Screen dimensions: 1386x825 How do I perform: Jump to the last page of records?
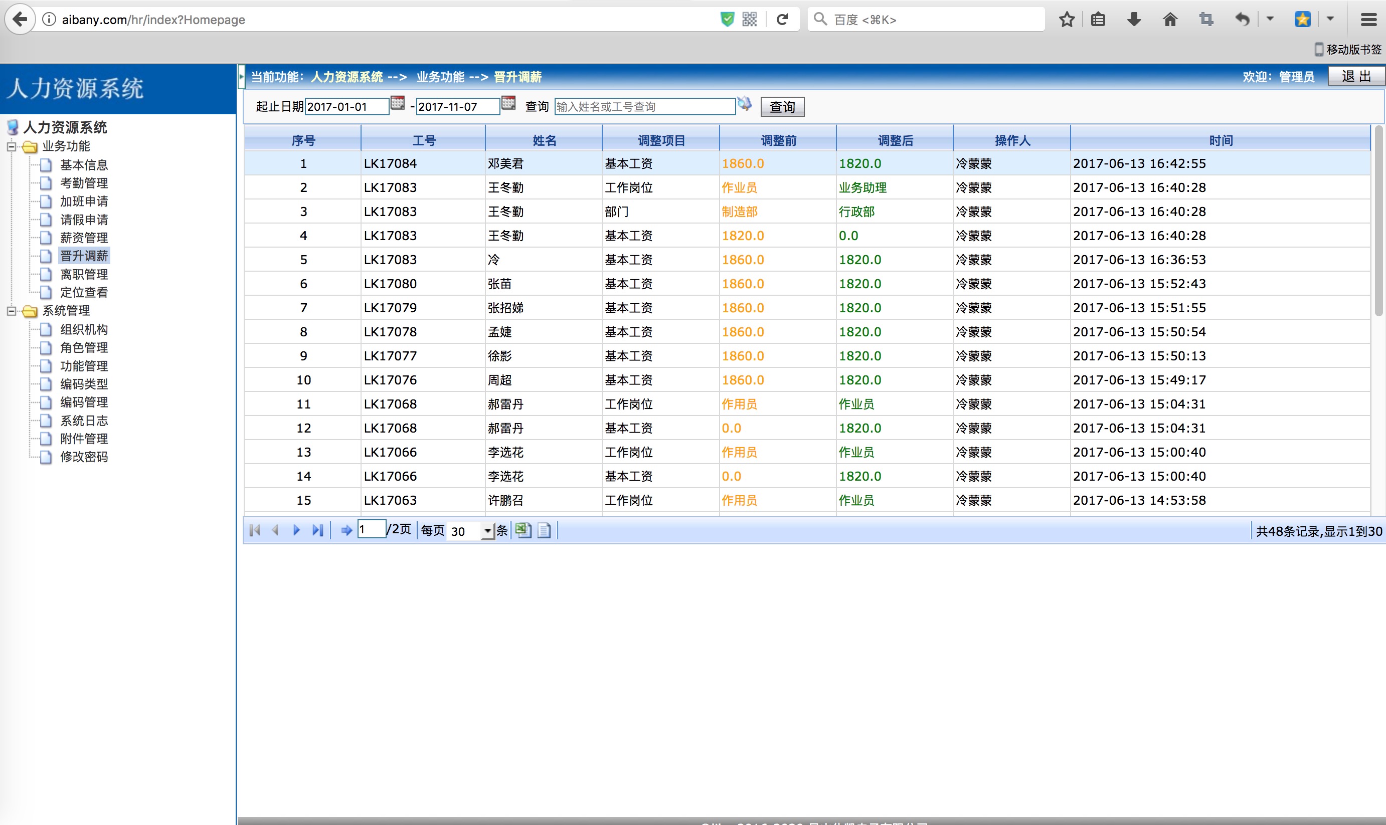[317, 530]
